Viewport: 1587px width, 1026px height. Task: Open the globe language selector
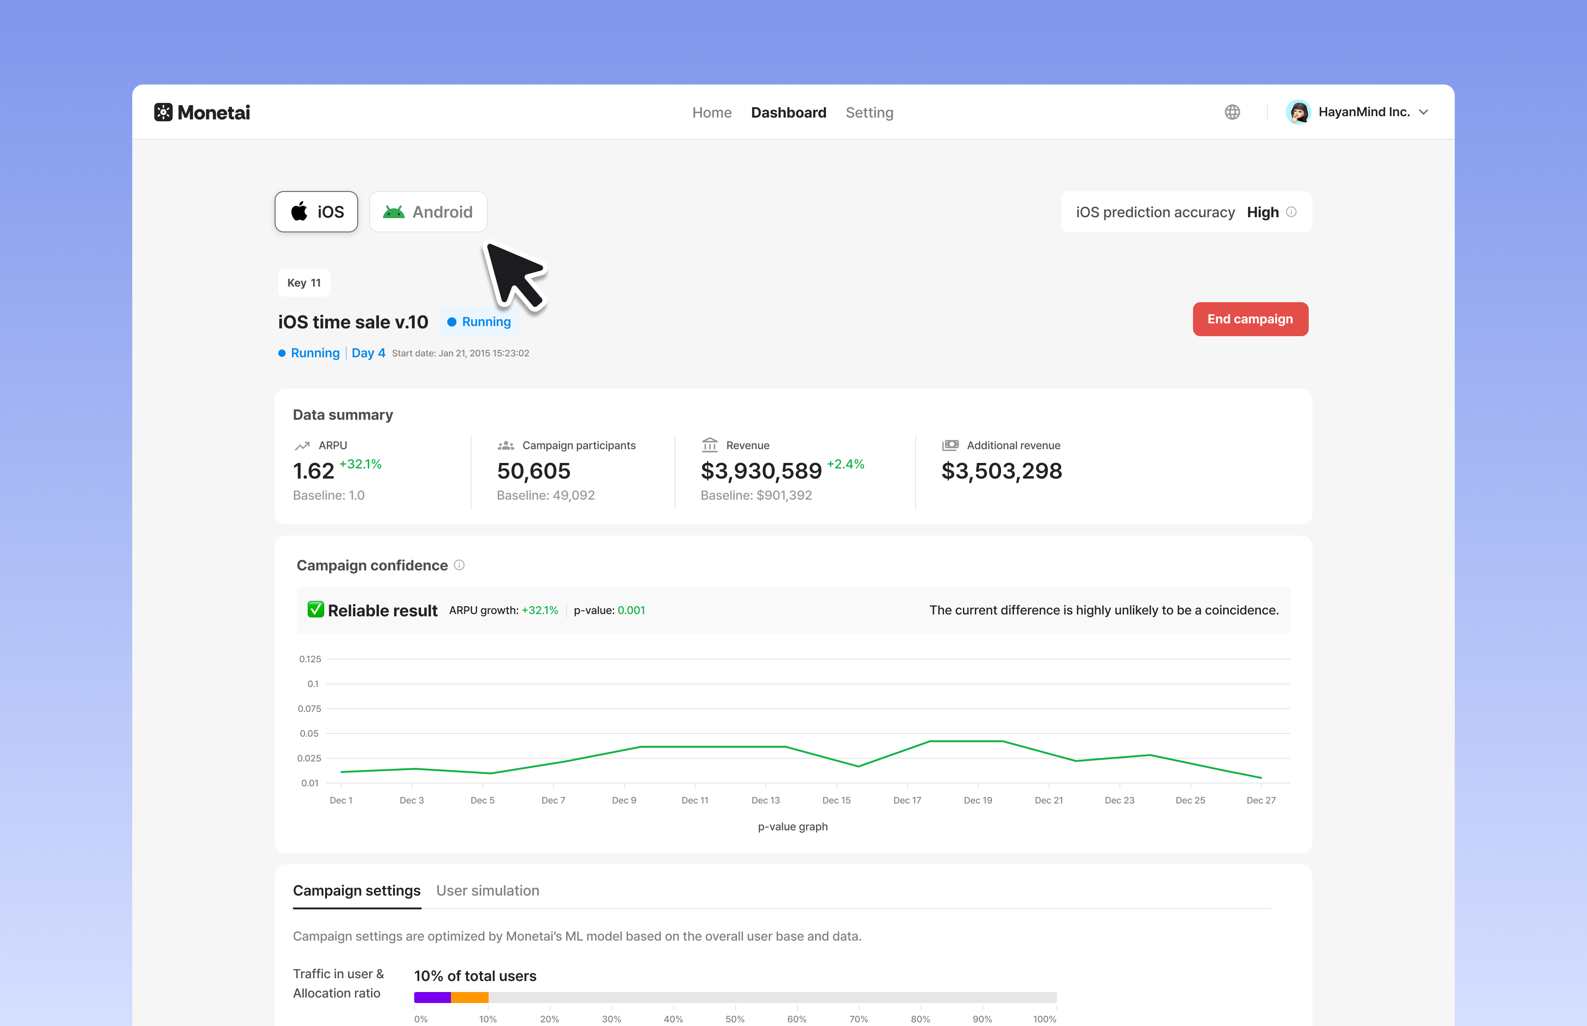coord(1232,112)
